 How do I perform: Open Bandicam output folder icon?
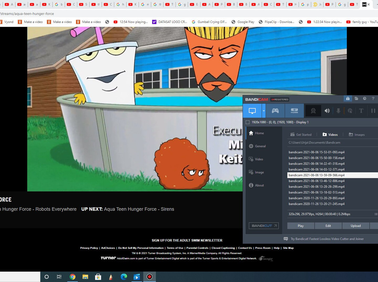click(356, 99)
